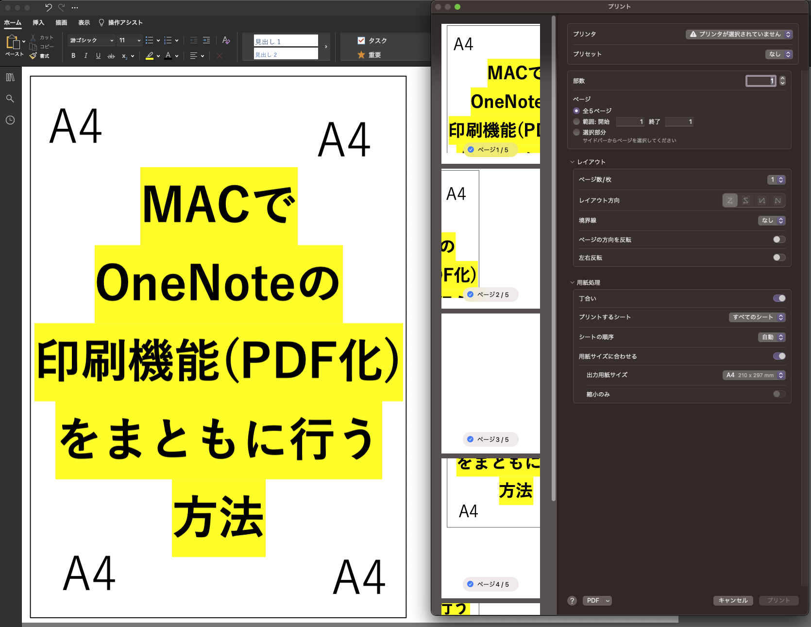This screenshot has height=627, width=811.
Task: Apply Bold formatting to text
Action: coord(73,56)
